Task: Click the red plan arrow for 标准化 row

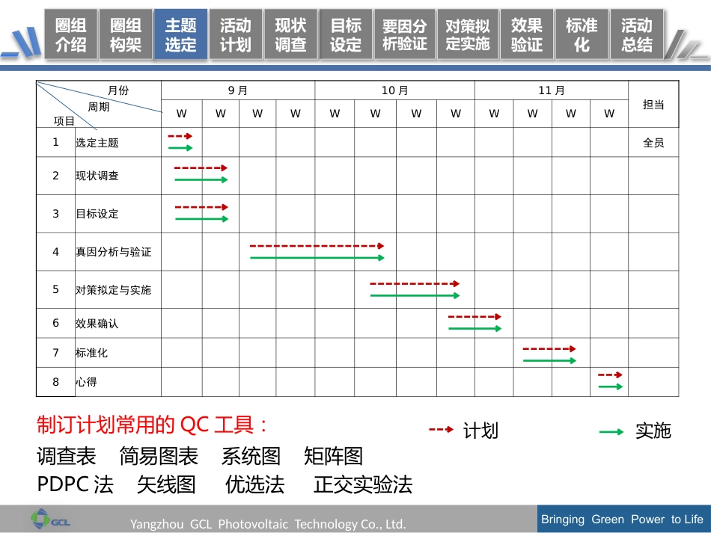Action: 549,348
